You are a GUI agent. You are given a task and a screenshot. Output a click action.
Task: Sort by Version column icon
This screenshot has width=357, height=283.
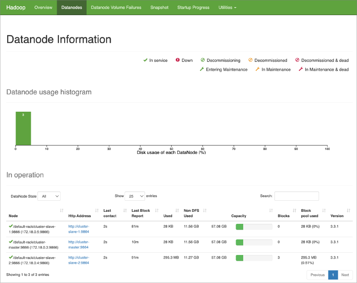[x=349, y=210]
